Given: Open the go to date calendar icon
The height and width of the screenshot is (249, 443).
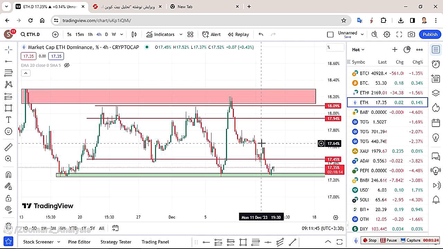Looking at the screenshot, I should click(115, 228).
